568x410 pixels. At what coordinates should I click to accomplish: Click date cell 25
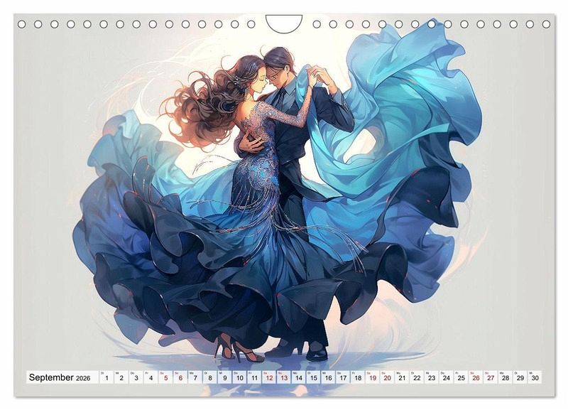(461, 377)
